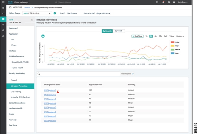Select the Intrusion Prevention menu item
197x134 pixels.
(x=20, y=86)
